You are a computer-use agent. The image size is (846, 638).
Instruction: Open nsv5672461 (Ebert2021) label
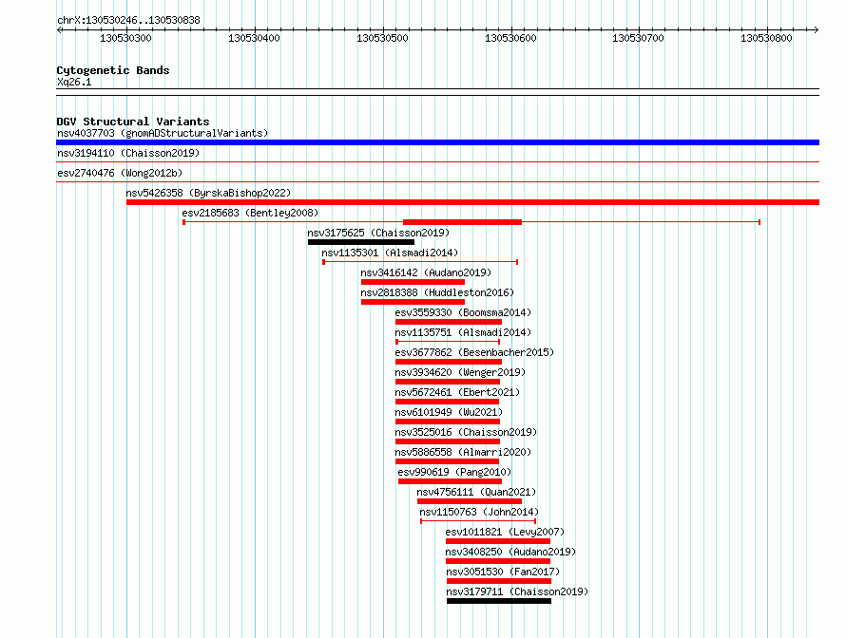pyautogui.click(x=457, y=392)
